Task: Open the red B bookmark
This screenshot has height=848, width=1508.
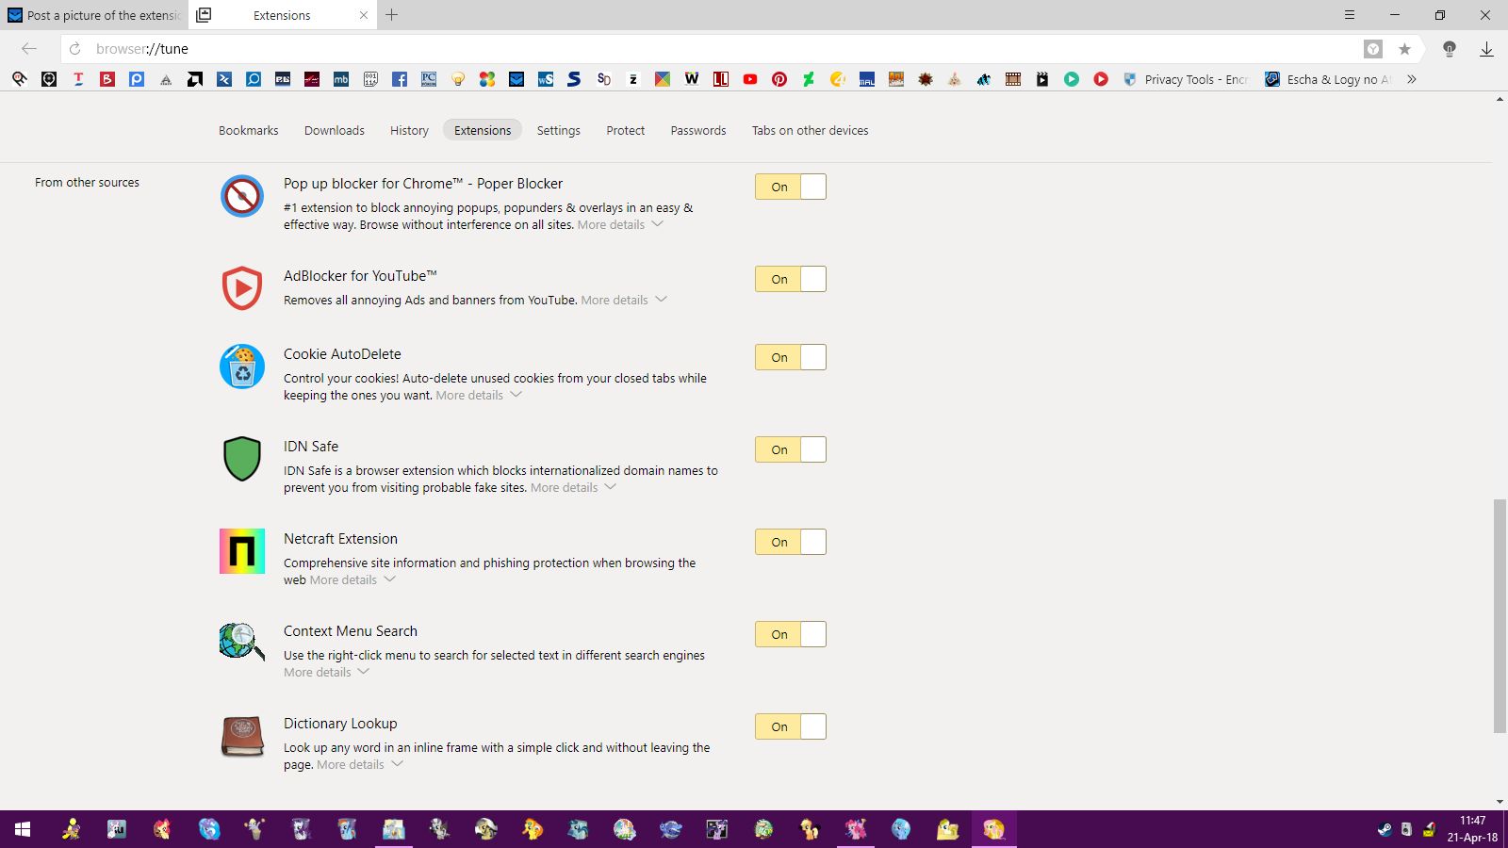Action: 107,79
